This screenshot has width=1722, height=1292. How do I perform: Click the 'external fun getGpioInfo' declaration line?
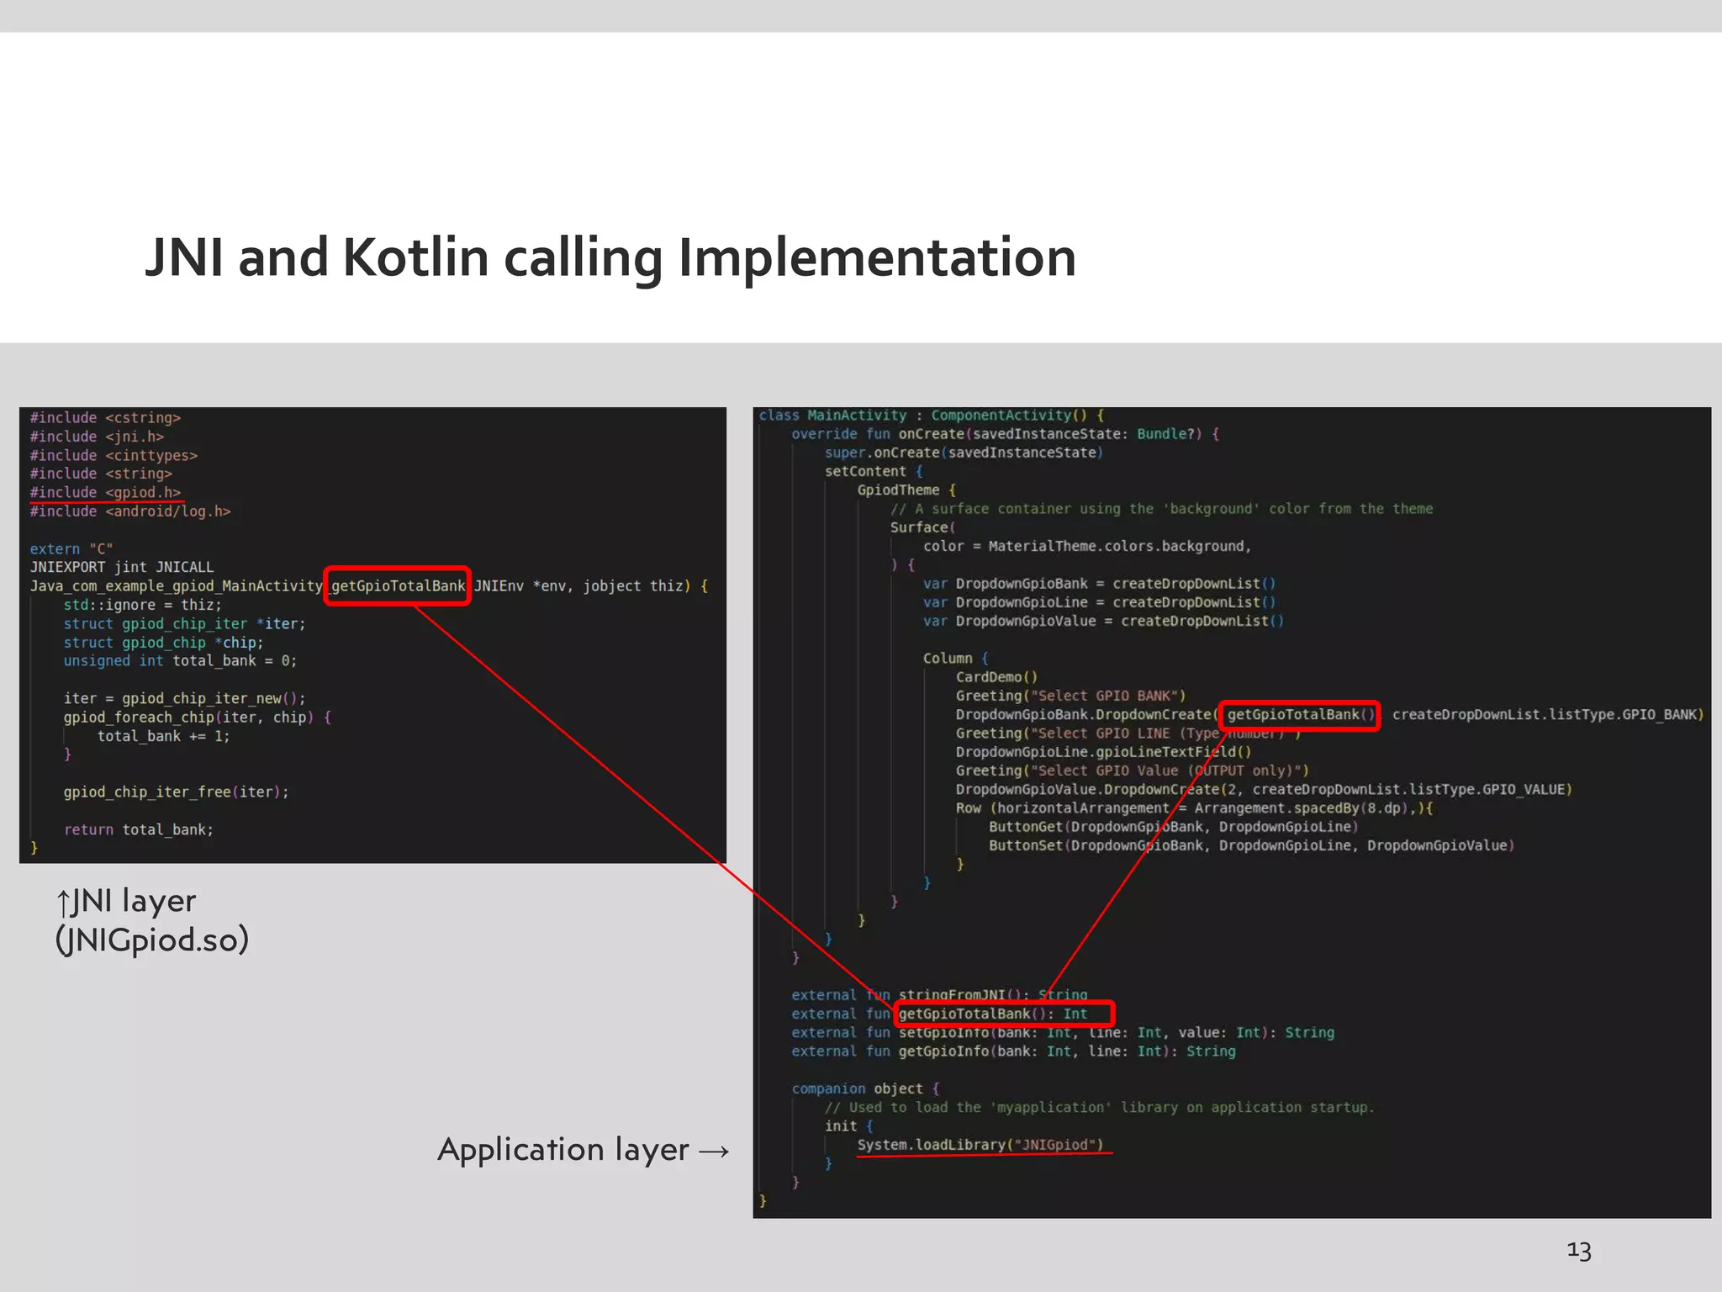click(x=1012, y=1051)
